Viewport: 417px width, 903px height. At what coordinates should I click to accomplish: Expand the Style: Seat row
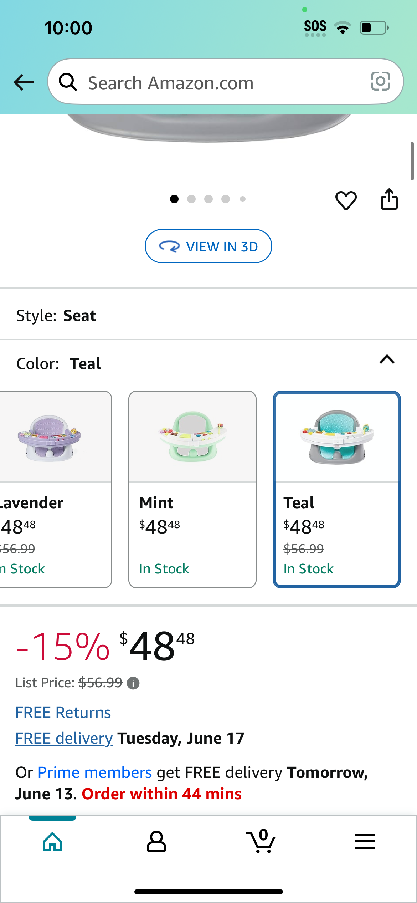coord(208,316)
